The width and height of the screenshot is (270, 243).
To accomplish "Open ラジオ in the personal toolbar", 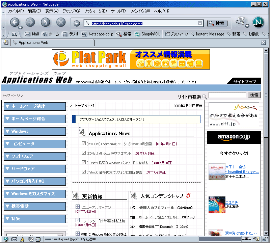I will pos(71,34).
